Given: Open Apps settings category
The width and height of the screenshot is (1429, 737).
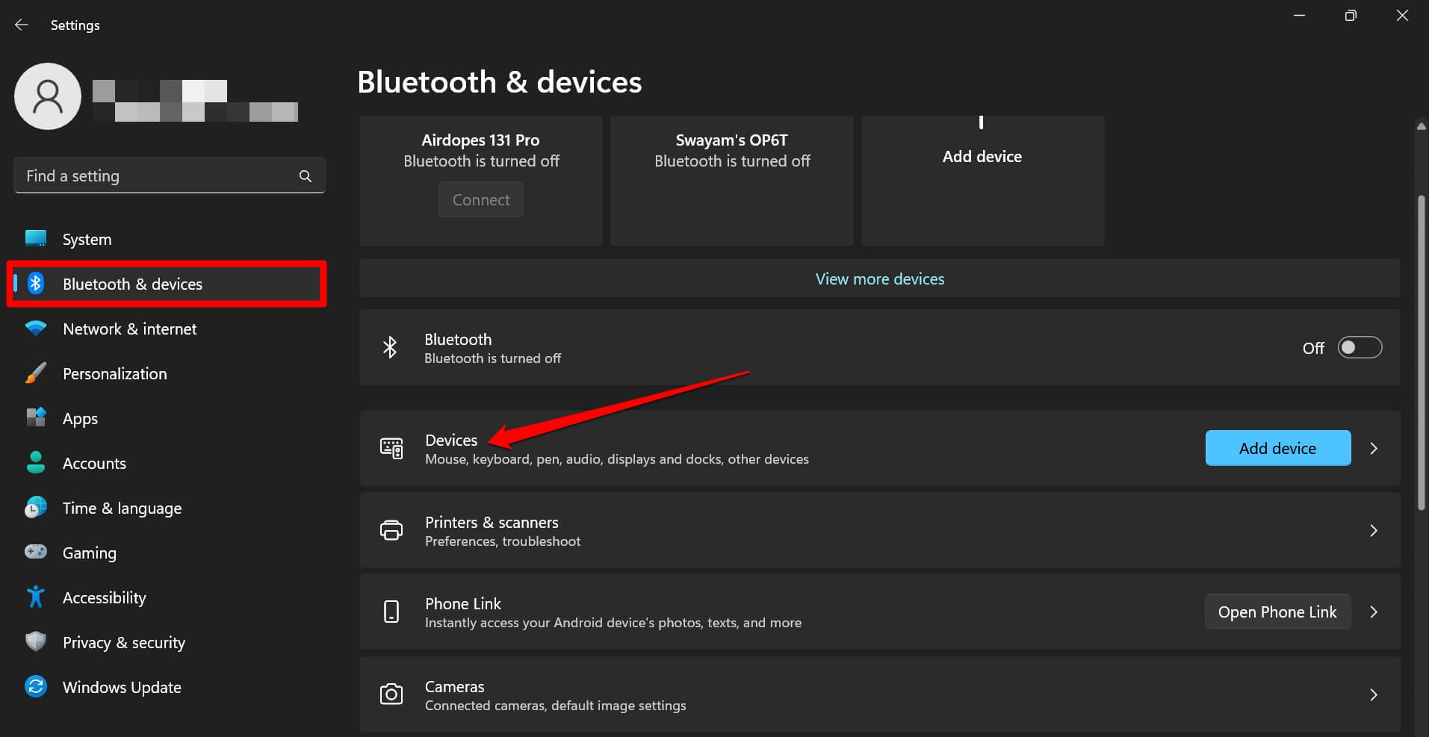Looking at the screenshot, I should (x=169, y=418).
